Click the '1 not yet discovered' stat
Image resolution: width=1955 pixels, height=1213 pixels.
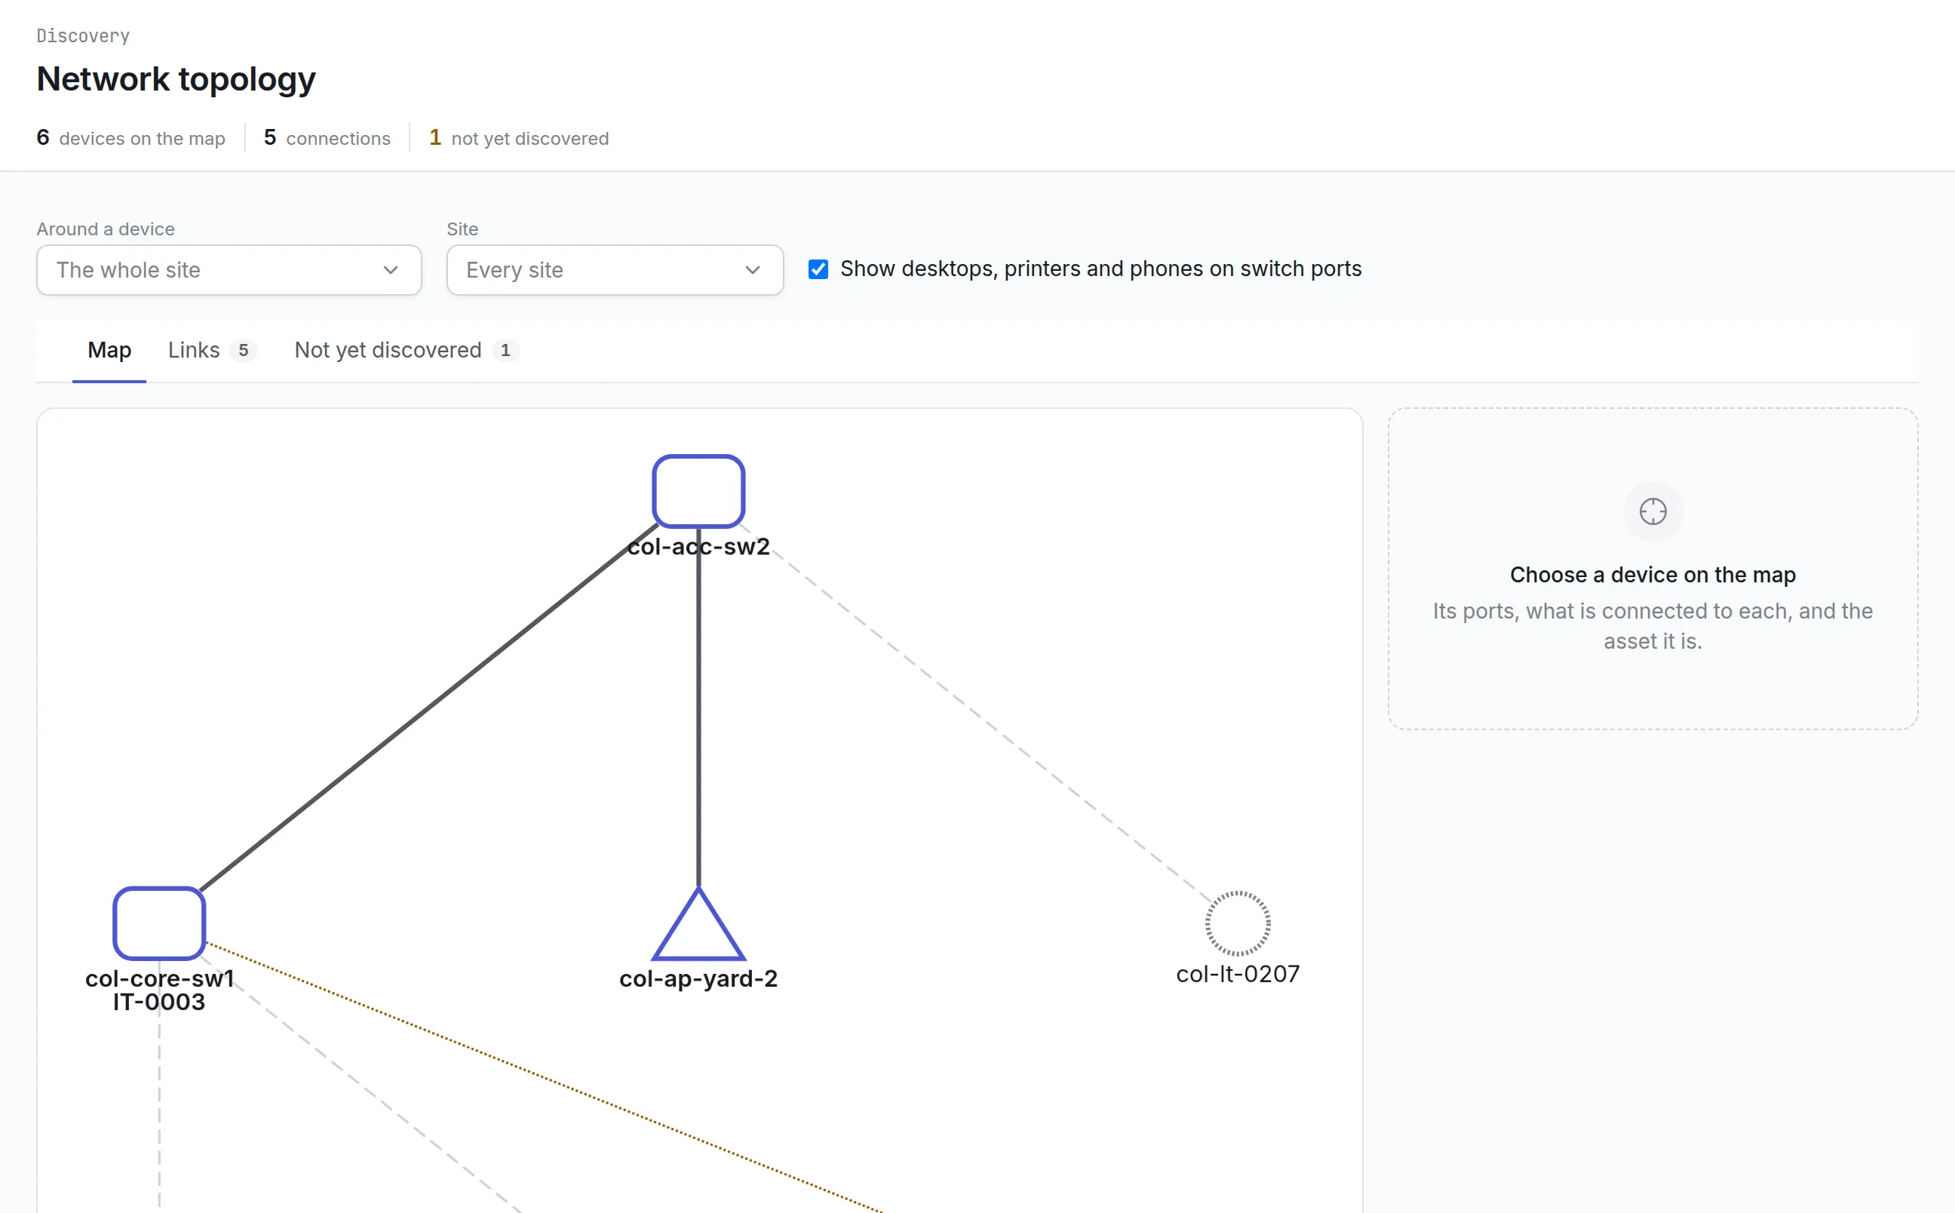[x=519, y=138]
